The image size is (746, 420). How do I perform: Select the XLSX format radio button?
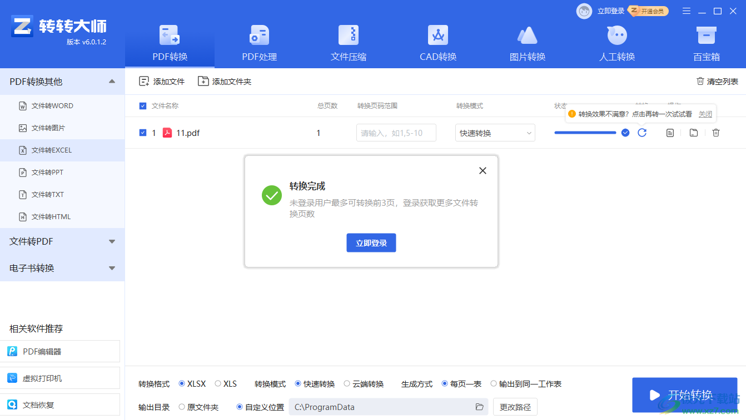pyautogui.click(x=182, y=383)
